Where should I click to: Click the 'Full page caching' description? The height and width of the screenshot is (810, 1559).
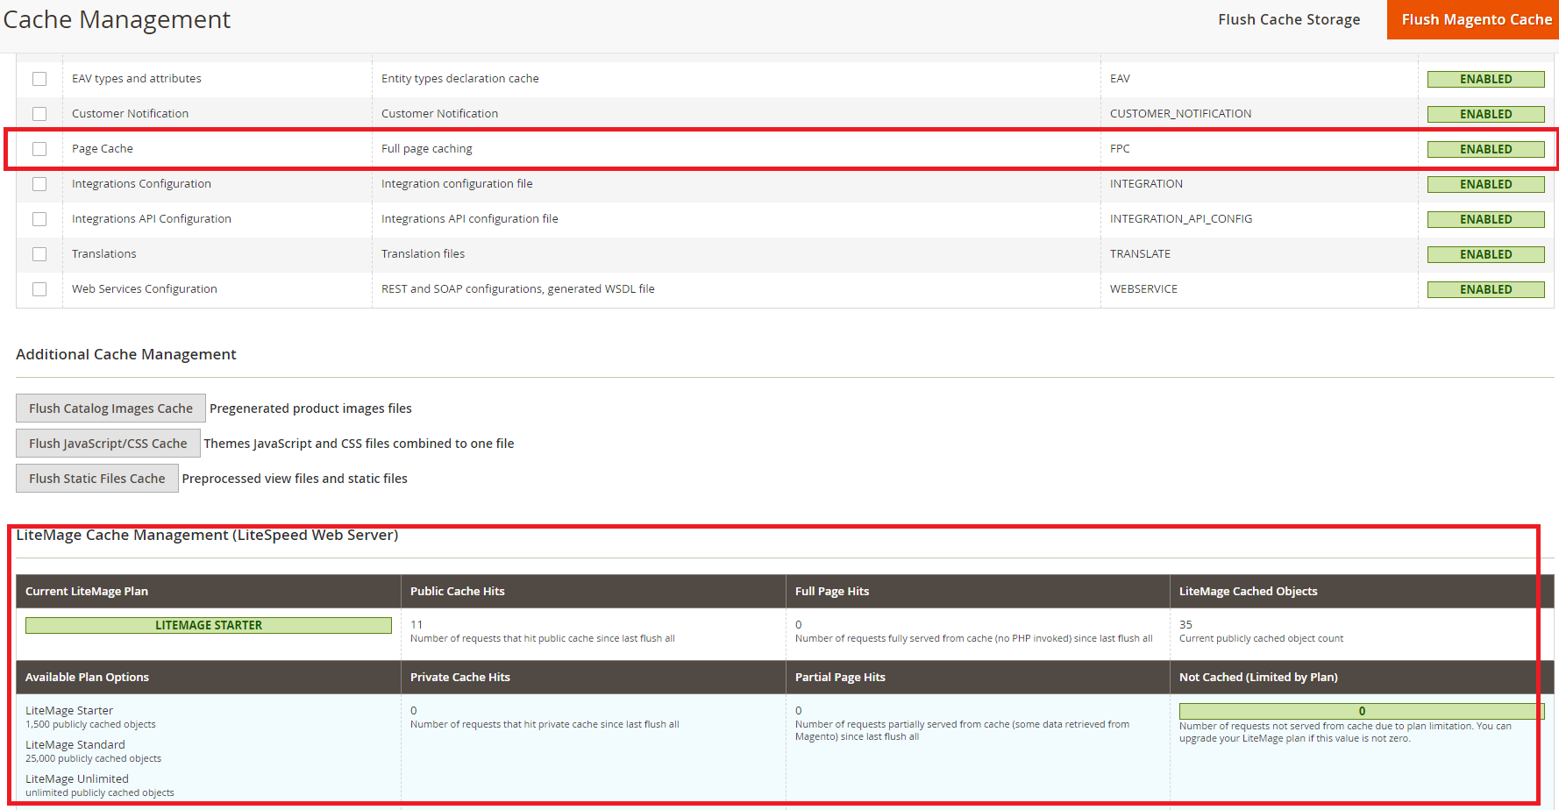427,149
